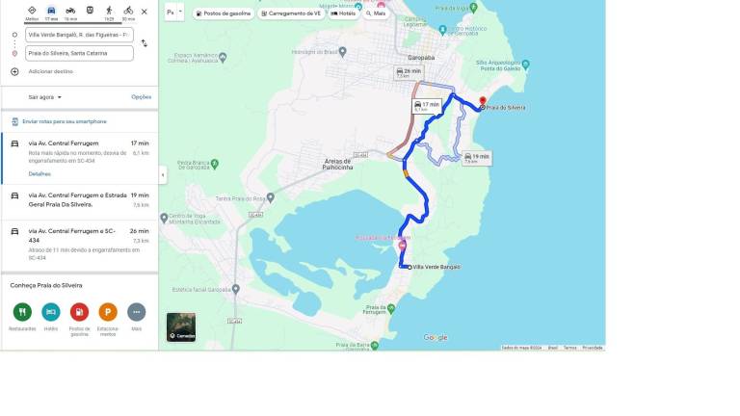Click the orange Estacionamentos parking icon
Viewport: 740px width, 416px height.
108,312
